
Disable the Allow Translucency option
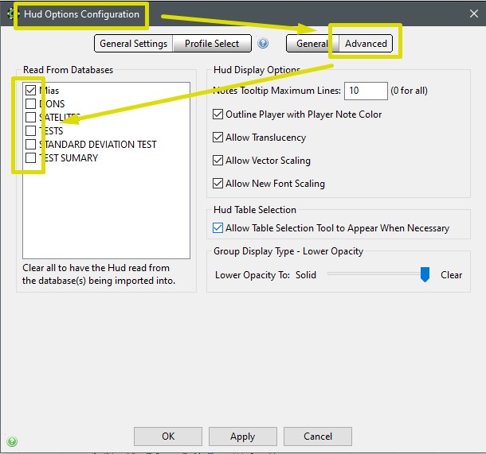(x=218, y=138)
